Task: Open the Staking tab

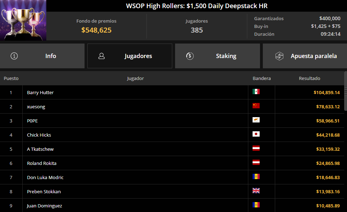Action: [x=218, y=56]
